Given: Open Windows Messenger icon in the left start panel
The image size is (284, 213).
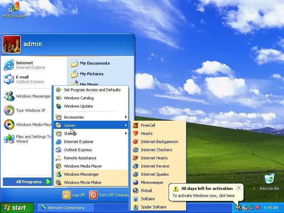Looking at the screenshot, I should pyautogui.click(x=9, y=96).
